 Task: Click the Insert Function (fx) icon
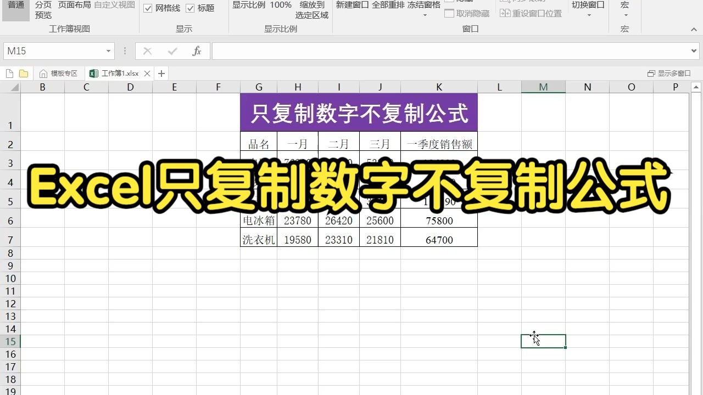[x=197, y=50]
